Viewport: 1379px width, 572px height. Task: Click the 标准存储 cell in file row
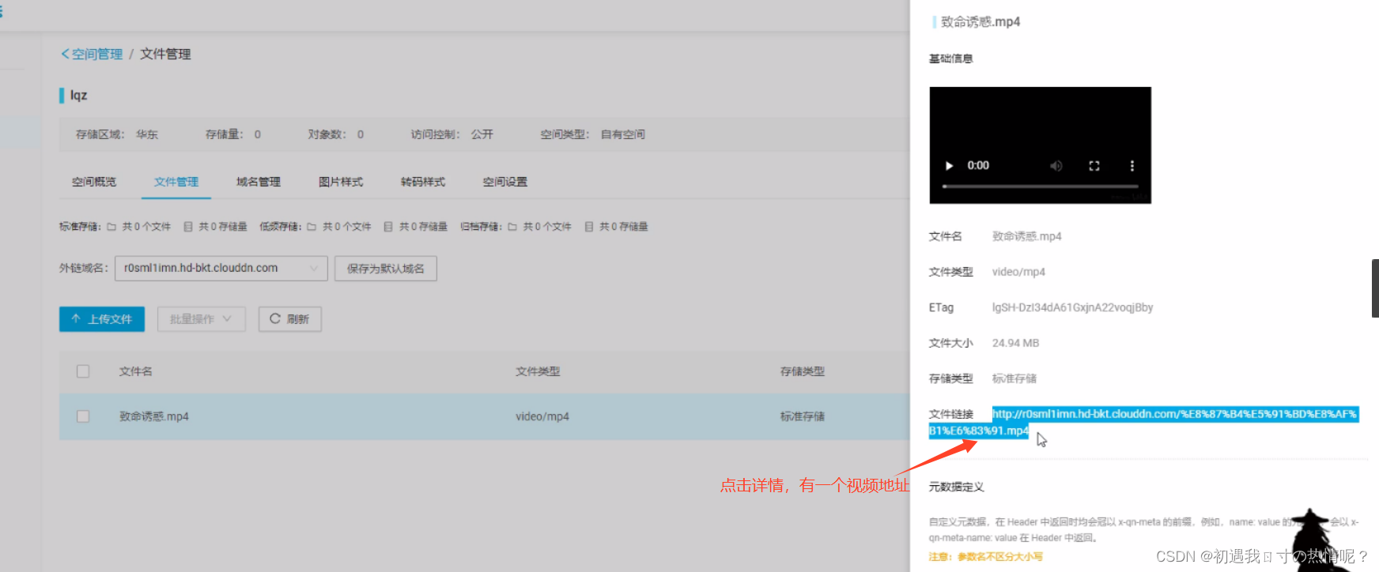pos(803,416)
